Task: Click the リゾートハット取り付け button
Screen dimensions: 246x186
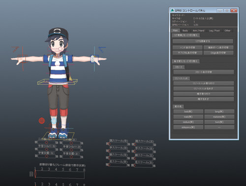Action: (204, 83)
